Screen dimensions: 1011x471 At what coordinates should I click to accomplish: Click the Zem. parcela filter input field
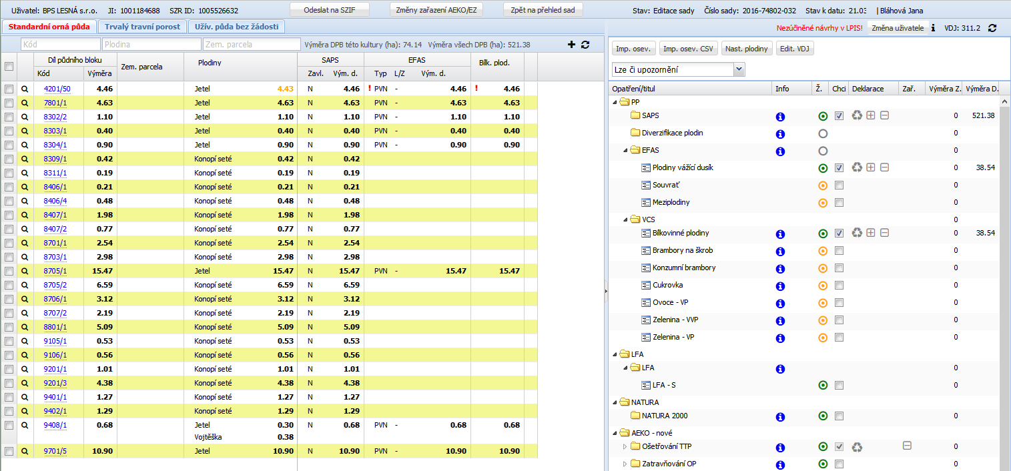pos(252,44)
